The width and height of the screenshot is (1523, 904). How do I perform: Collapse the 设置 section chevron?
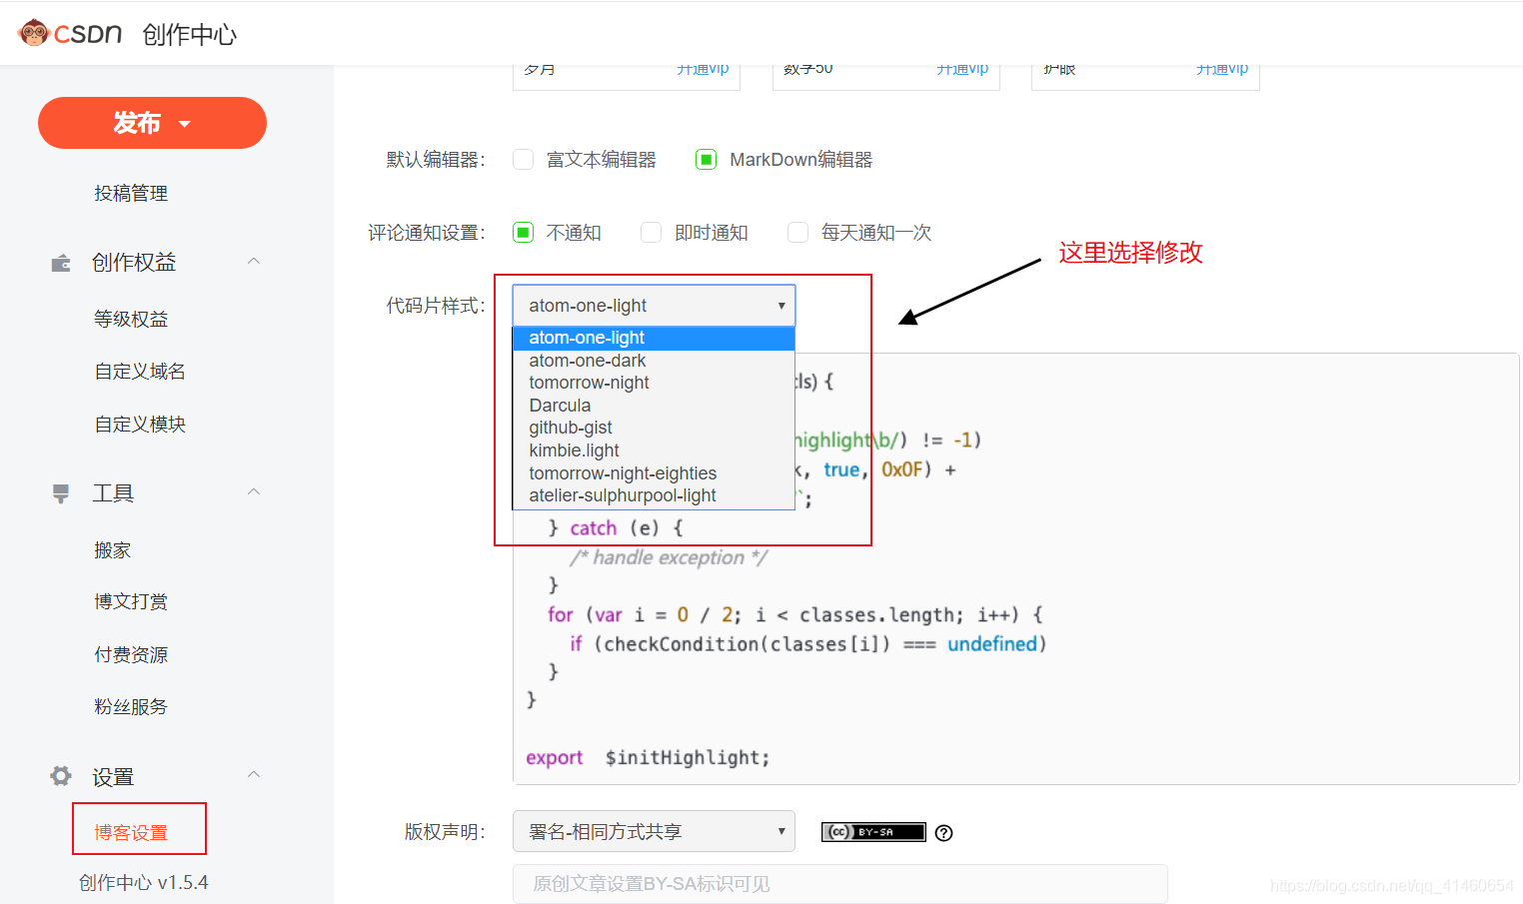[x=254, y=775]
